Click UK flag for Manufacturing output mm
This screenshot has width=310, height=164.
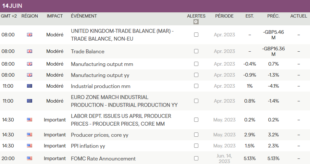30,64
